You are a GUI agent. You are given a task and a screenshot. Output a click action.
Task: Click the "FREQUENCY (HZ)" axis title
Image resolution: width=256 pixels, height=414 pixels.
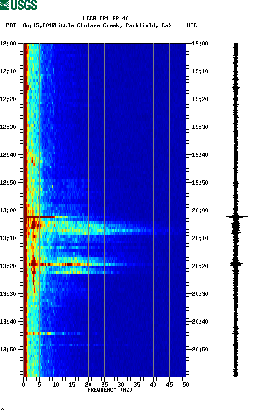(109, 390)
